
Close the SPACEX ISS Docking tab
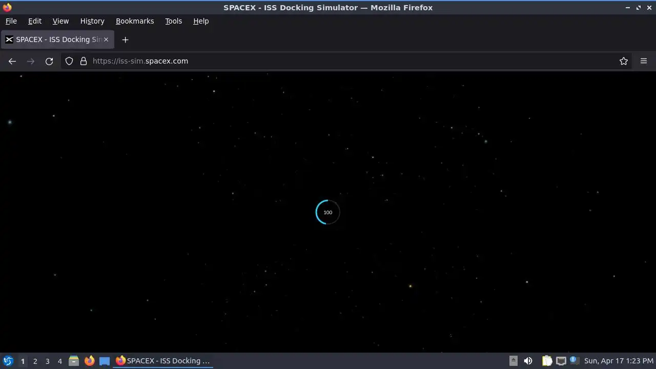(107, 39)
